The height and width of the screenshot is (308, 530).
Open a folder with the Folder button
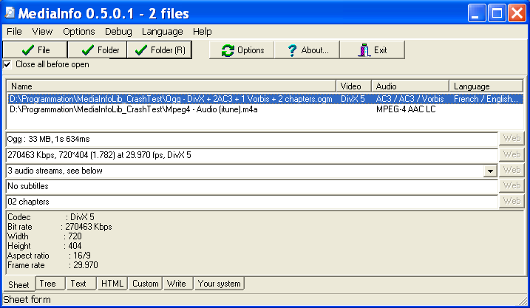(x=98, y=50)
